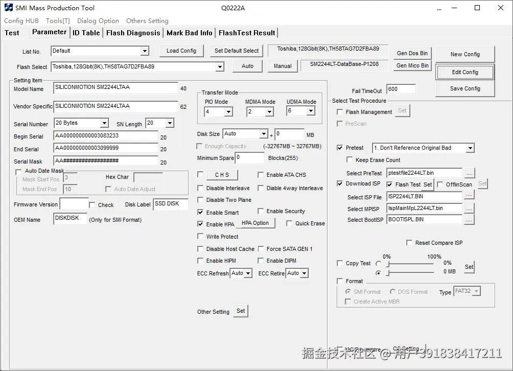Check the Format option
This screenshot has height=371, width=513.
tap(340, 281)
